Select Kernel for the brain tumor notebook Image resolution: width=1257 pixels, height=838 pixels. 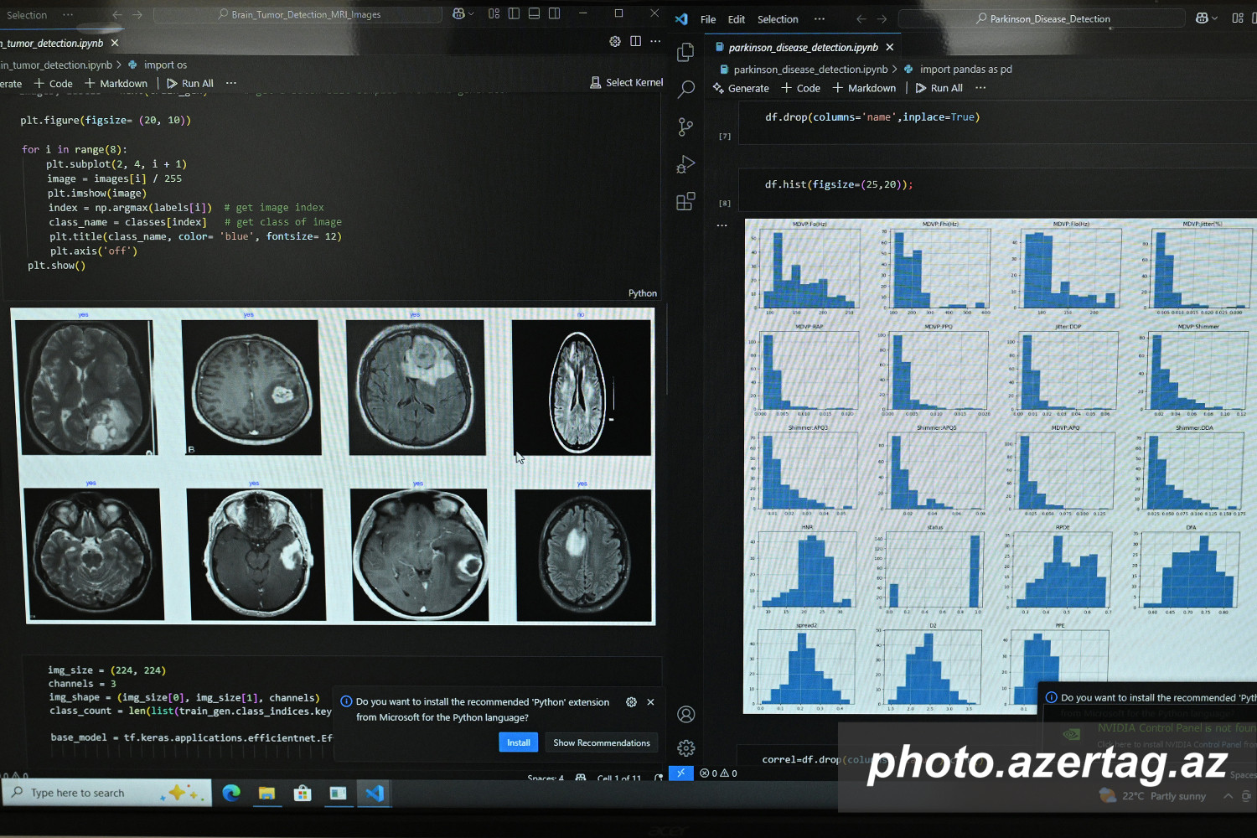[x=627, y=82]
